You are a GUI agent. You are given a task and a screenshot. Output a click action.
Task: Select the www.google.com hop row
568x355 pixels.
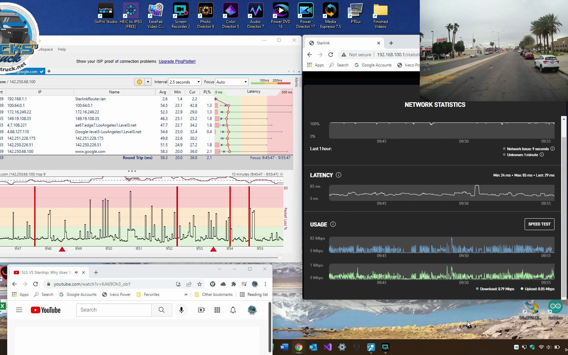point(146,152)
